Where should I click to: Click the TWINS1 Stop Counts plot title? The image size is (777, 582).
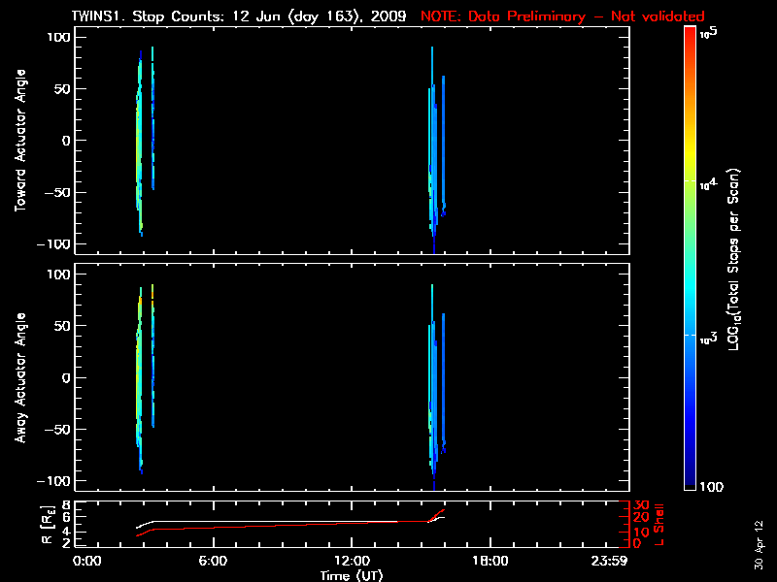(241, 16)
